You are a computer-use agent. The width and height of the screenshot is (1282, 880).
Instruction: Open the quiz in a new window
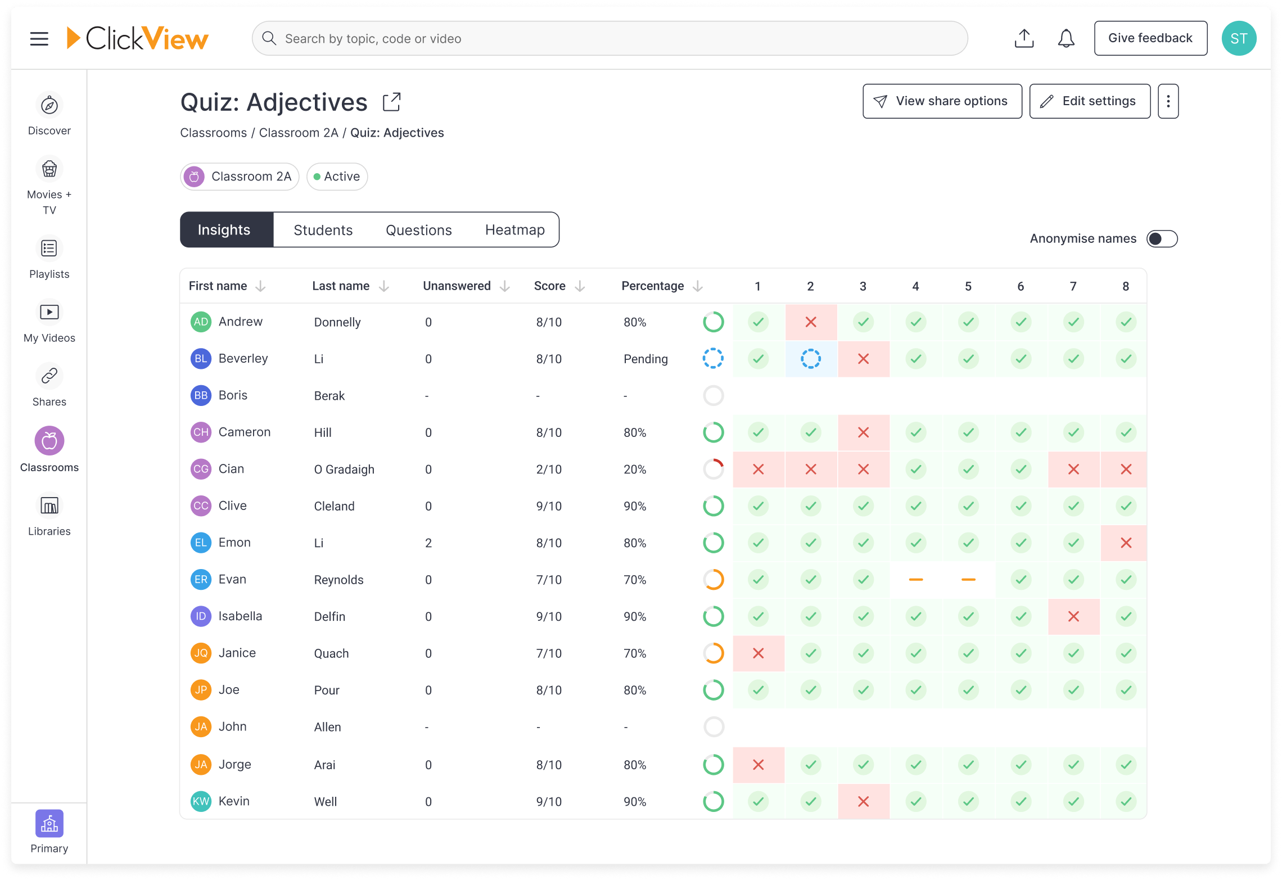coord(391,101)
